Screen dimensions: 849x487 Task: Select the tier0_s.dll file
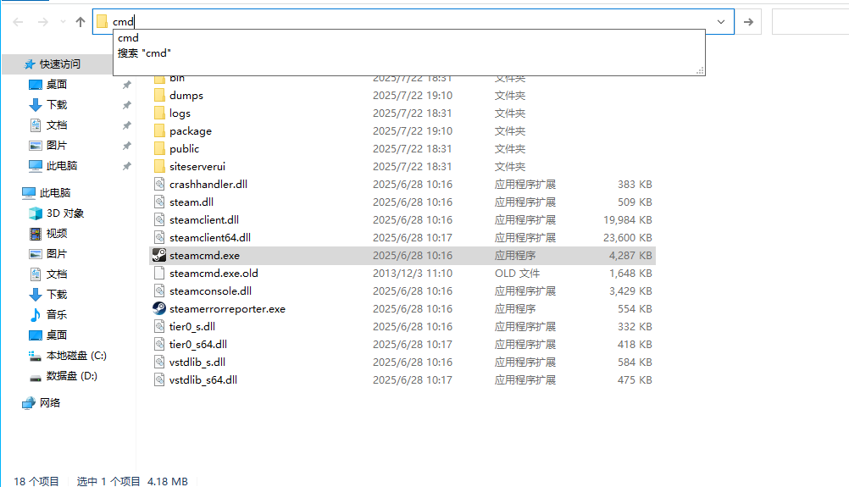tap(191, 326)
